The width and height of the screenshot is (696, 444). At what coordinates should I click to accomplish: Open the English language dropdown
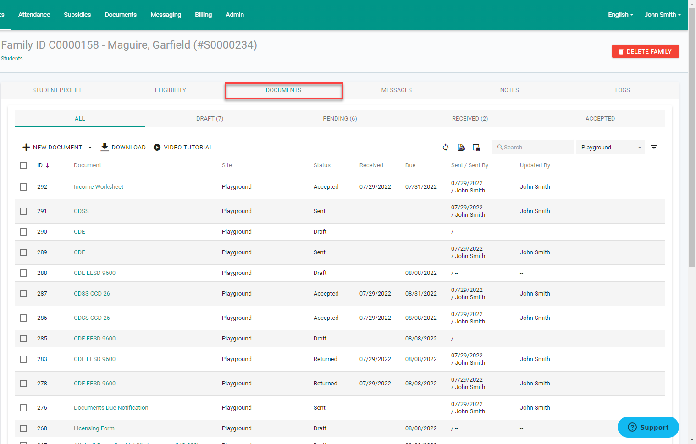[x=620, y=15]
